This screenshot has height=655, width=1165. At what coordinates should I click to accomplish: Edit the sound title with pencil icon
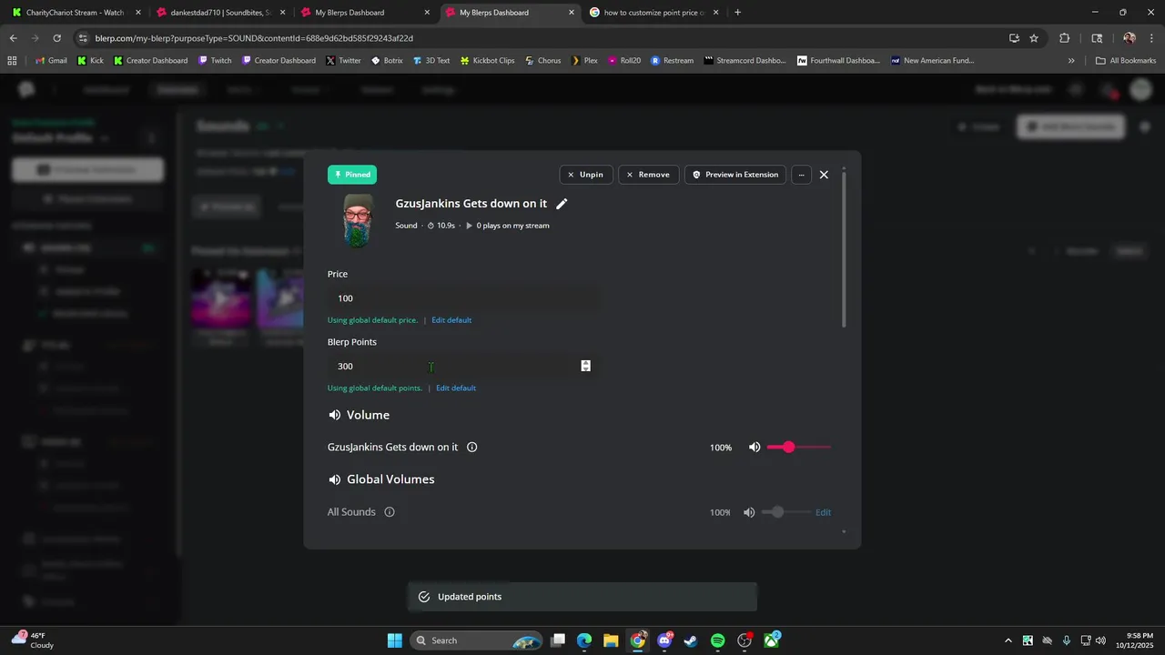[562, 204]
